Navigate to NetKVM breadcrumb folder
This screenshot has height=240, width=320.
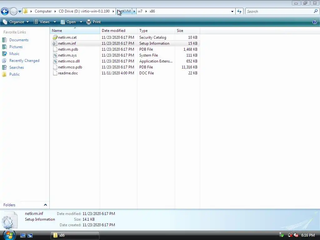coord(124,11)
